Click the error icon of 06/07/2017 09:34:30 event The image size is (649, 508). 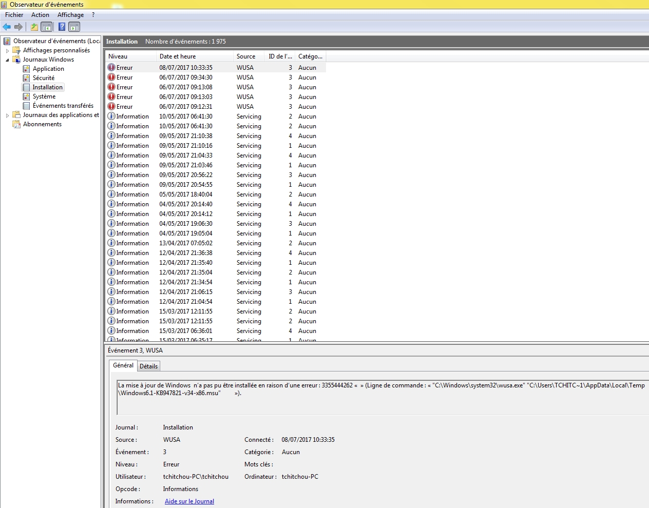(x=111, y=77)
